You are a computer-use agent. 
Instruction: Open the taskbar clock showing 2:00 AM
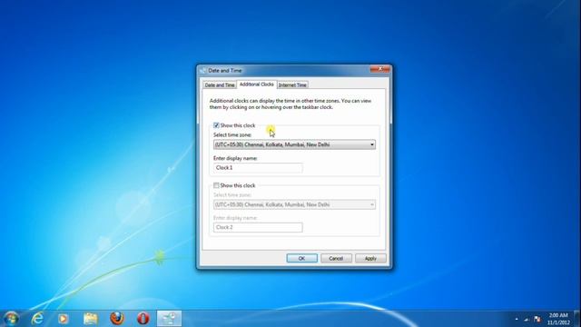tap(558, 319)
